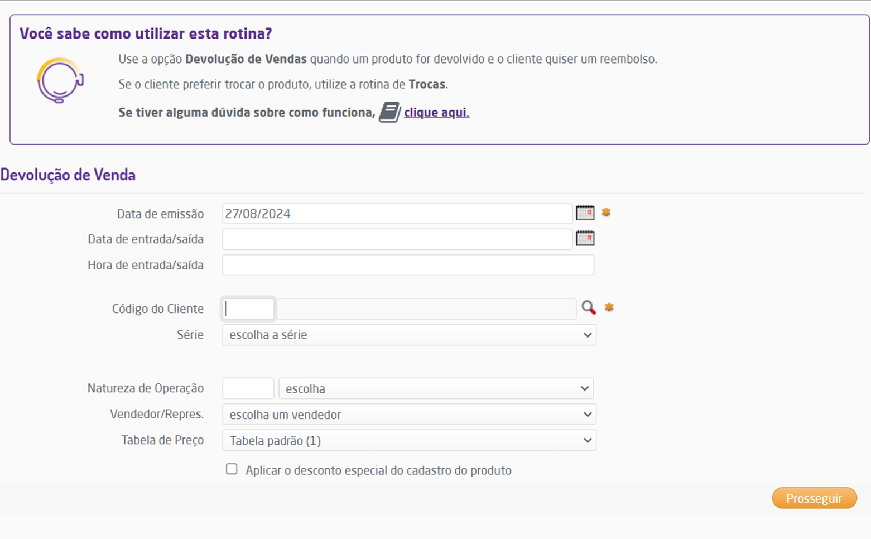
Task: Click the headset support icon
Action: (x=60, y=81)
